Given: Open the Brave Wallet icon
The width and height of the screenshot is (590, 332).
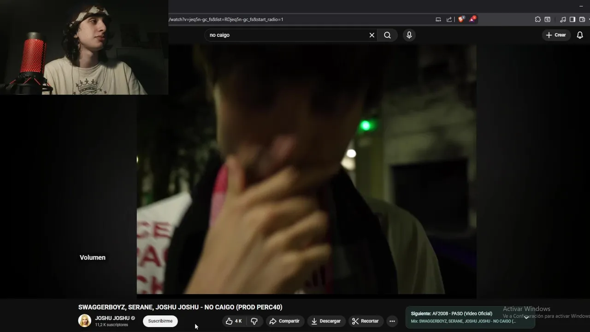Looking at the screenshot, I should click(x=582, y=19).
